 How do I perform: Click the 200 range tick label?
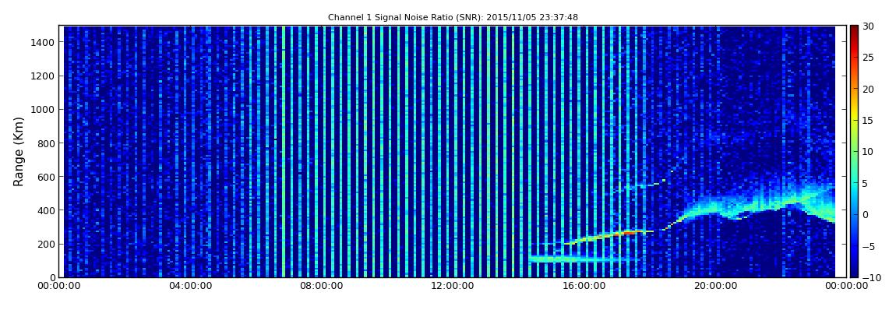point(46,245)
